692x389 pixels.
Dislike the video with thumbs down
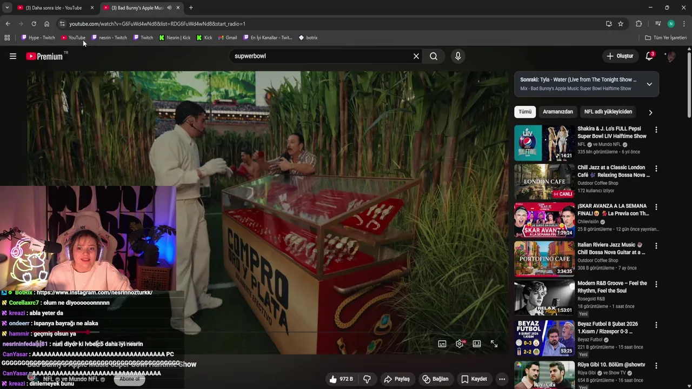coord(367,379)
